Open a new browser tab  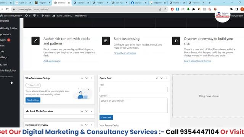210,3
